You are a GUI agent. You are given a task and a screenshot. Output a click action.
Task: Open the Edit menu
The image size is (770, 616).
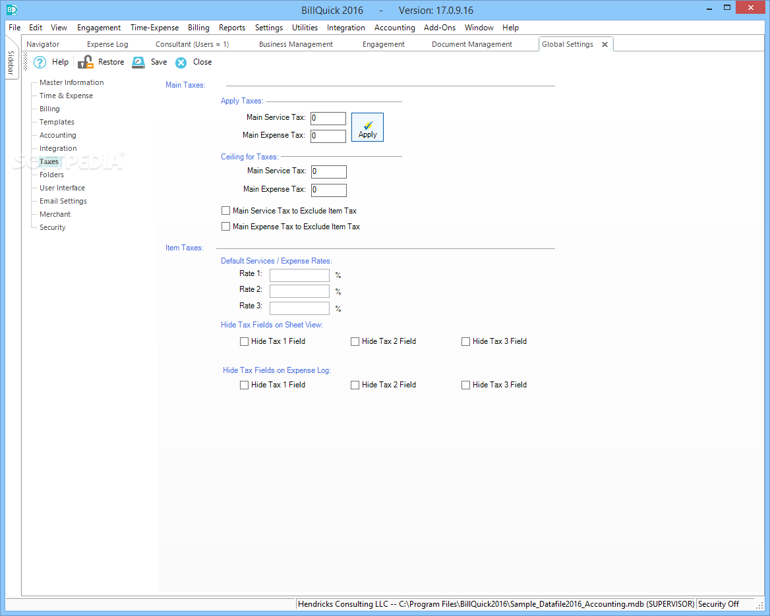point(36,28)
